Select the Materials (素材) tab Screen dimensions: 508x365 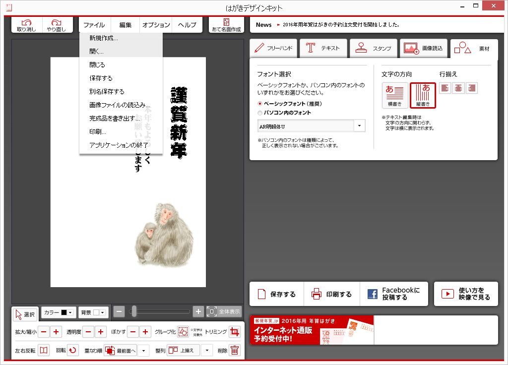[x=474, y=49]
